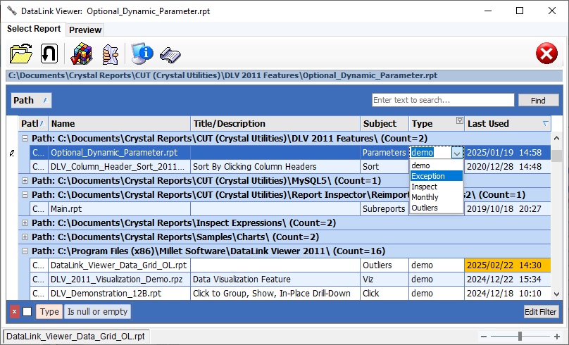Click the row edit pencil indicator
The height and width of the screenshot is (345, 569).
pos(12,153)
